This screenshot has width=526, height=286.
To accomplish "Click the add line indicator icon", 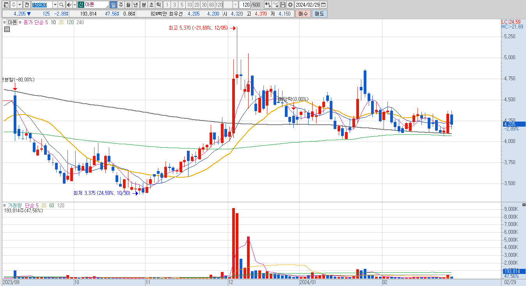I will click(275, 5).
